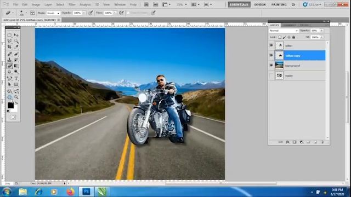Click the background layer thumbnail

coord(279,66)
